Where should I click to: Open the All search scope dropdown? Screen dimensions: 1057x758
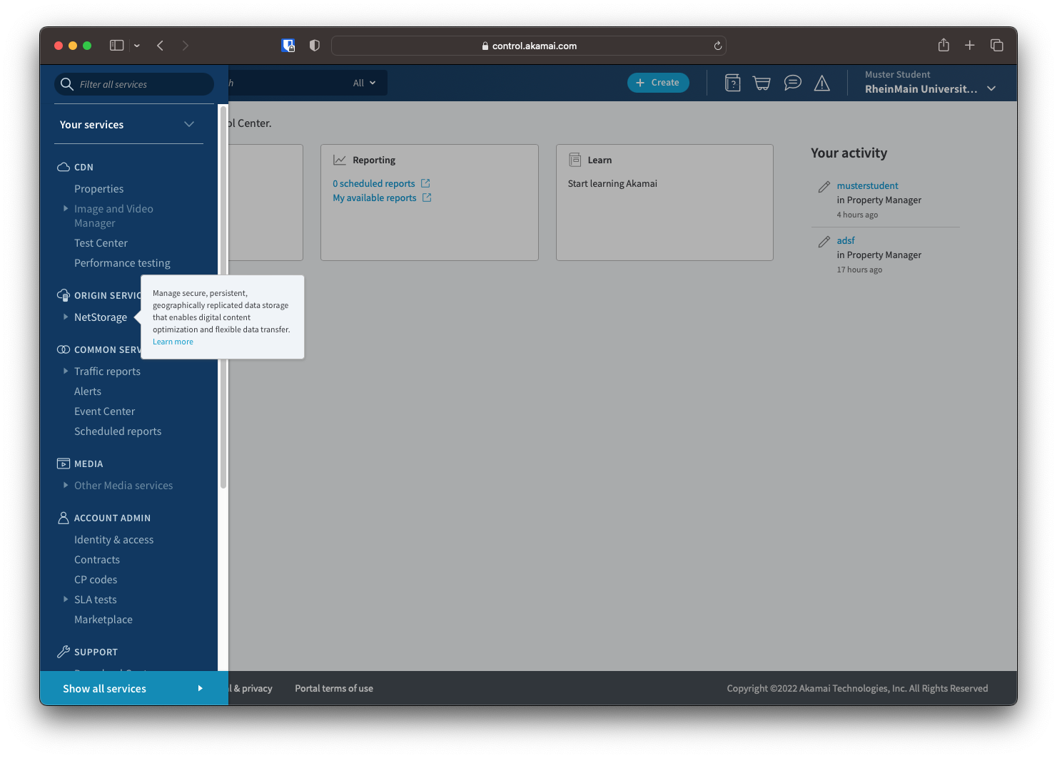365,83
